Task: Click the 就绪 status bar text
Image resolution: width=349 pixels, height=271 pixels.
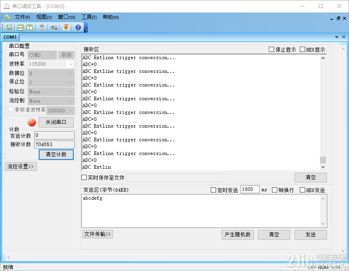Action: [8, 267]
